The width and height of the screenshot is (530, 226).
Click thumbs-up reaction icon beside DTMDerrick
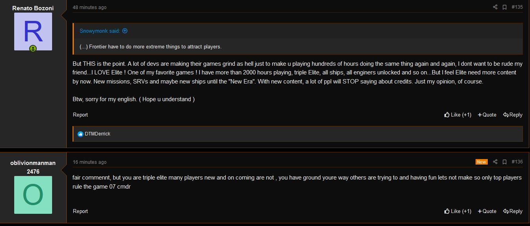[x=81, y=134]
